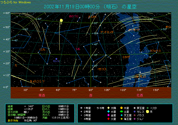The height and width of the screenshot is (125, 178).
Task: Click the 表示方向 display direction field
Action: pyautogui.click(x=11, y=120)
